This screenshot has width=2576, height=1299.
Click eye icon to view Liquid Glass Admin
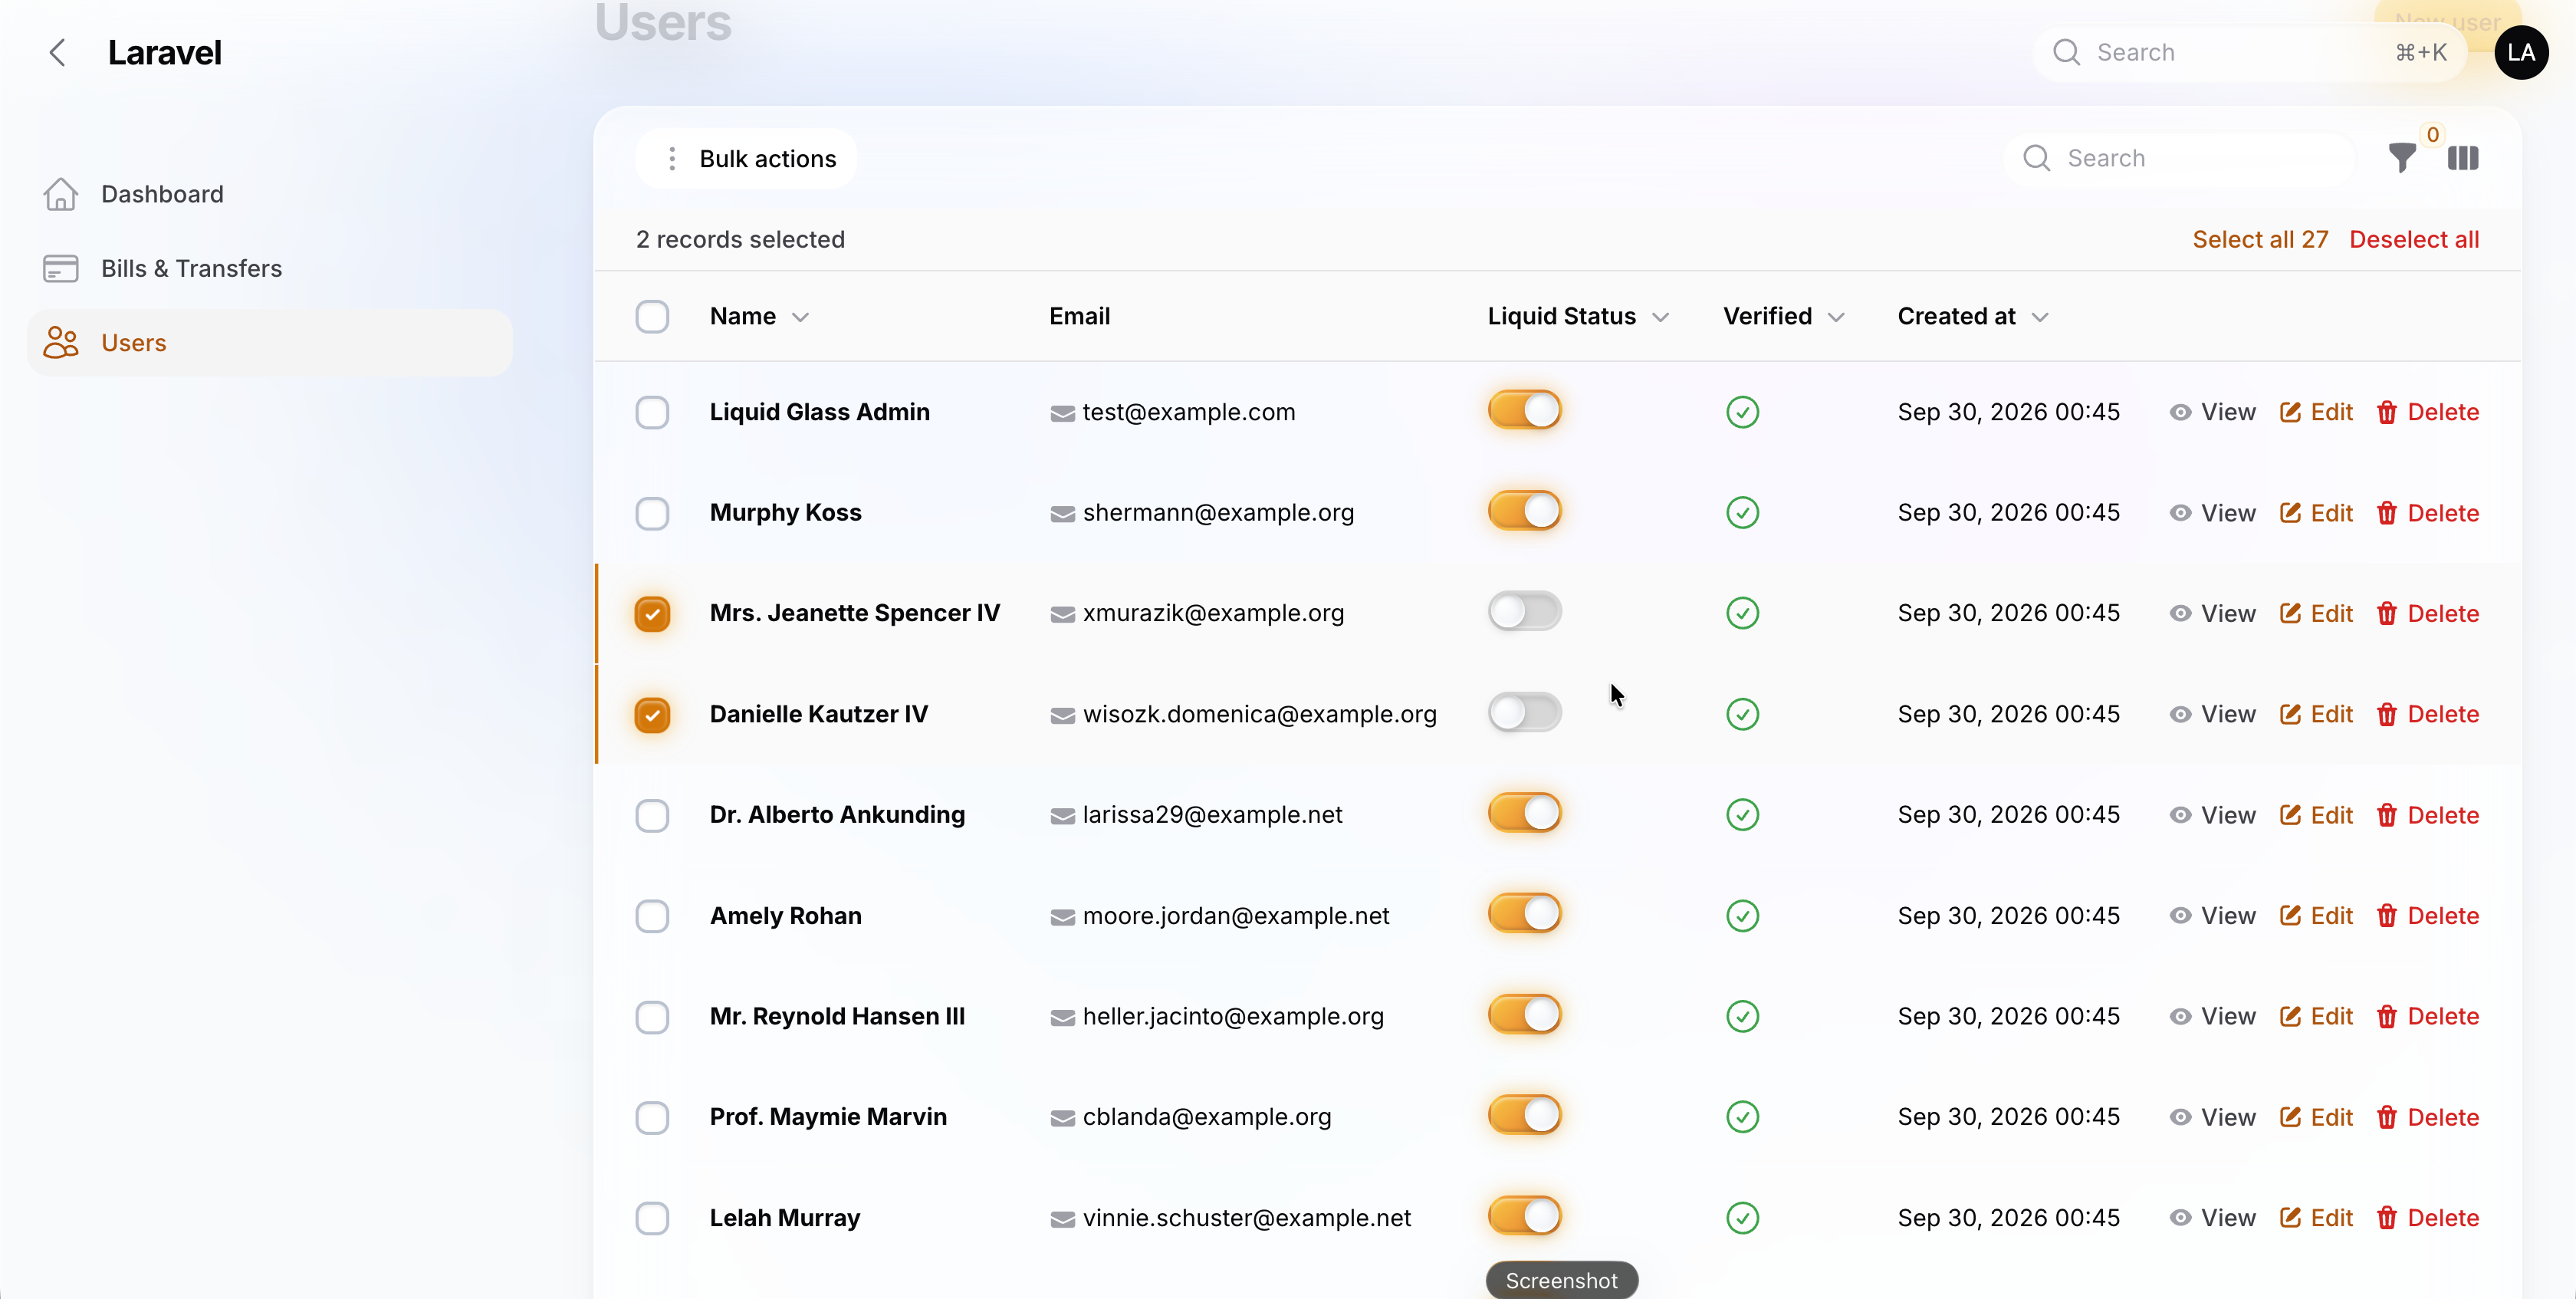(2180, 413)
